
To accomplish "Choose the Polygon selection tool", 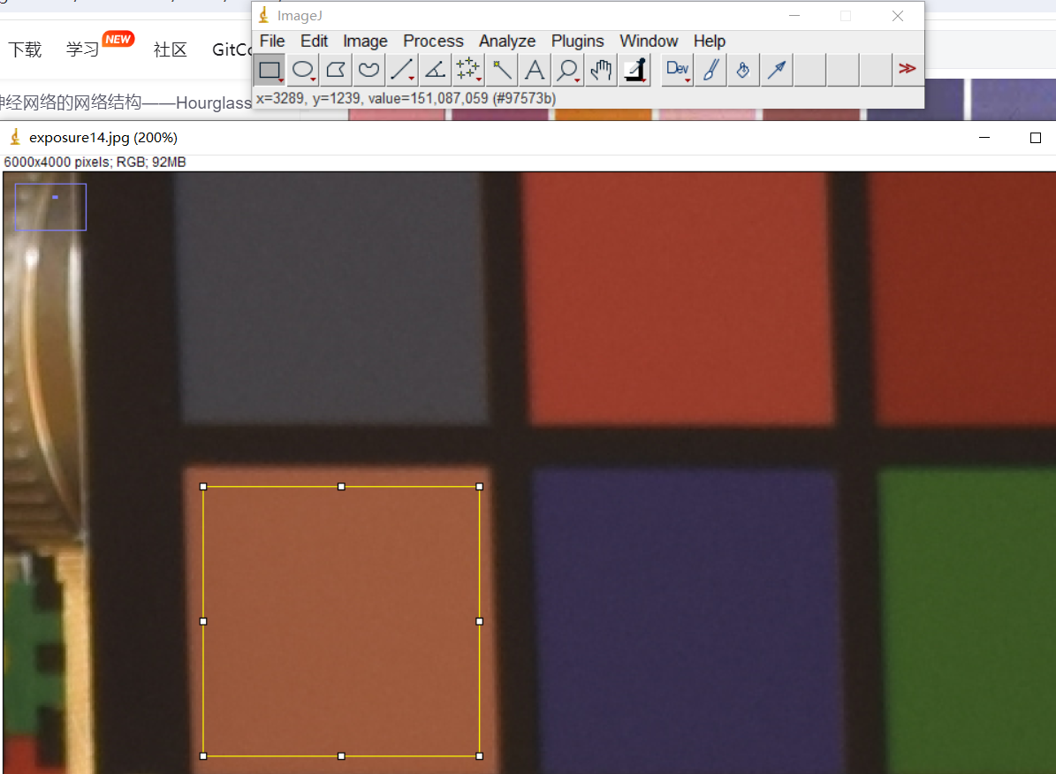I will click(x=336, y=70).
